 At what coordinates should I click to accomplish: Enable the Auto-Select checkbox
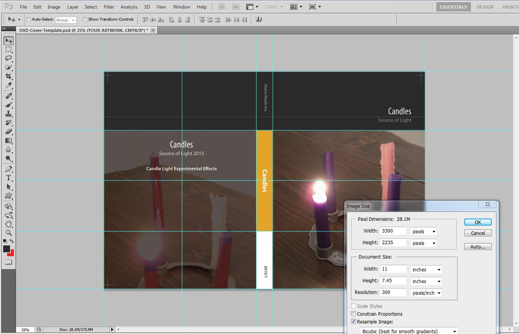pyautogui.click(x=28, y=19)
